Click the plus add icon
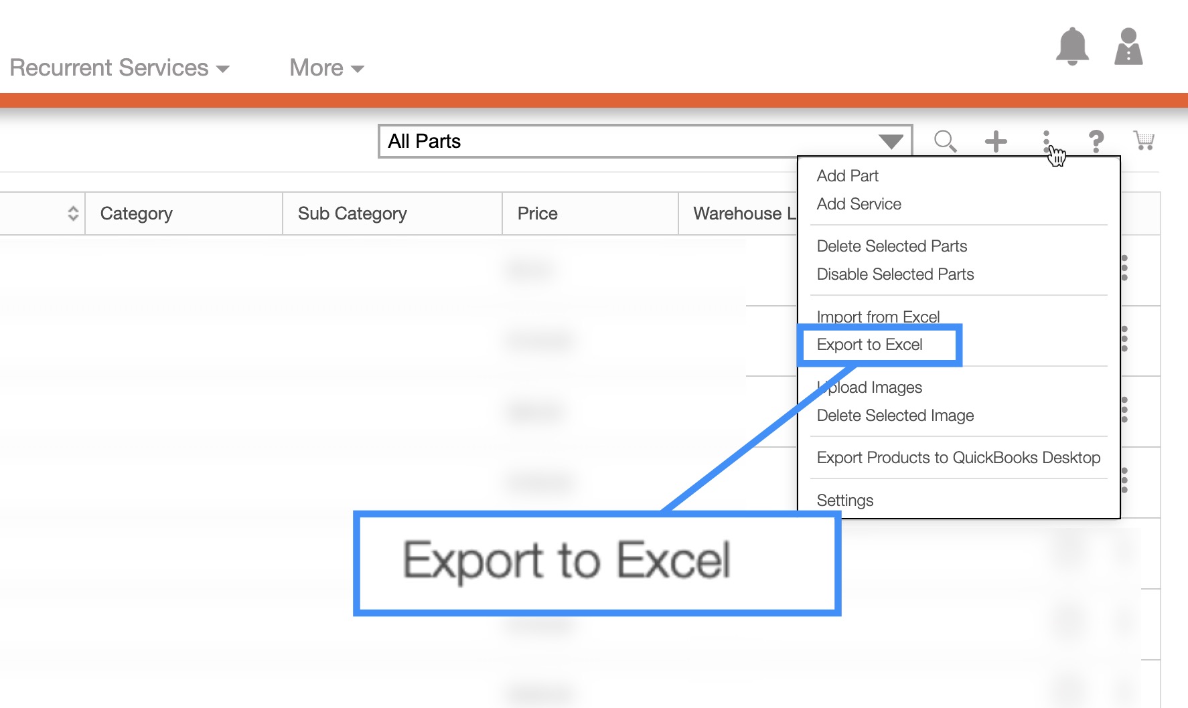1188x708 pixels. 996,141
